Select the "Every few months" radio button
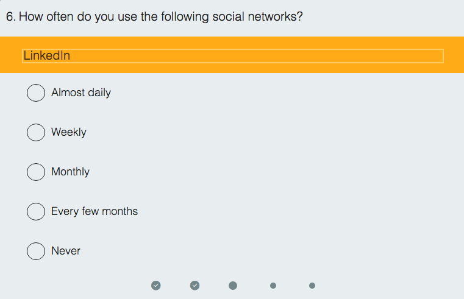This screenshot has width=464, height=299. [36, 211]
